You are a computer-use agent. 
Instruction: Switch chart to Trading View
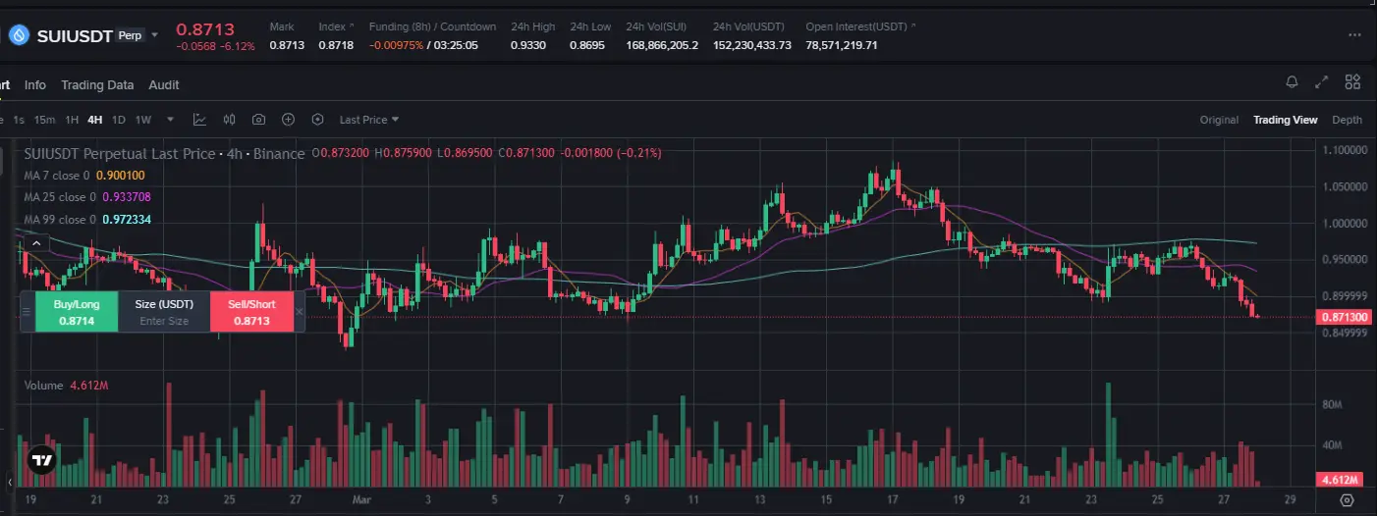click(1285, 120)
